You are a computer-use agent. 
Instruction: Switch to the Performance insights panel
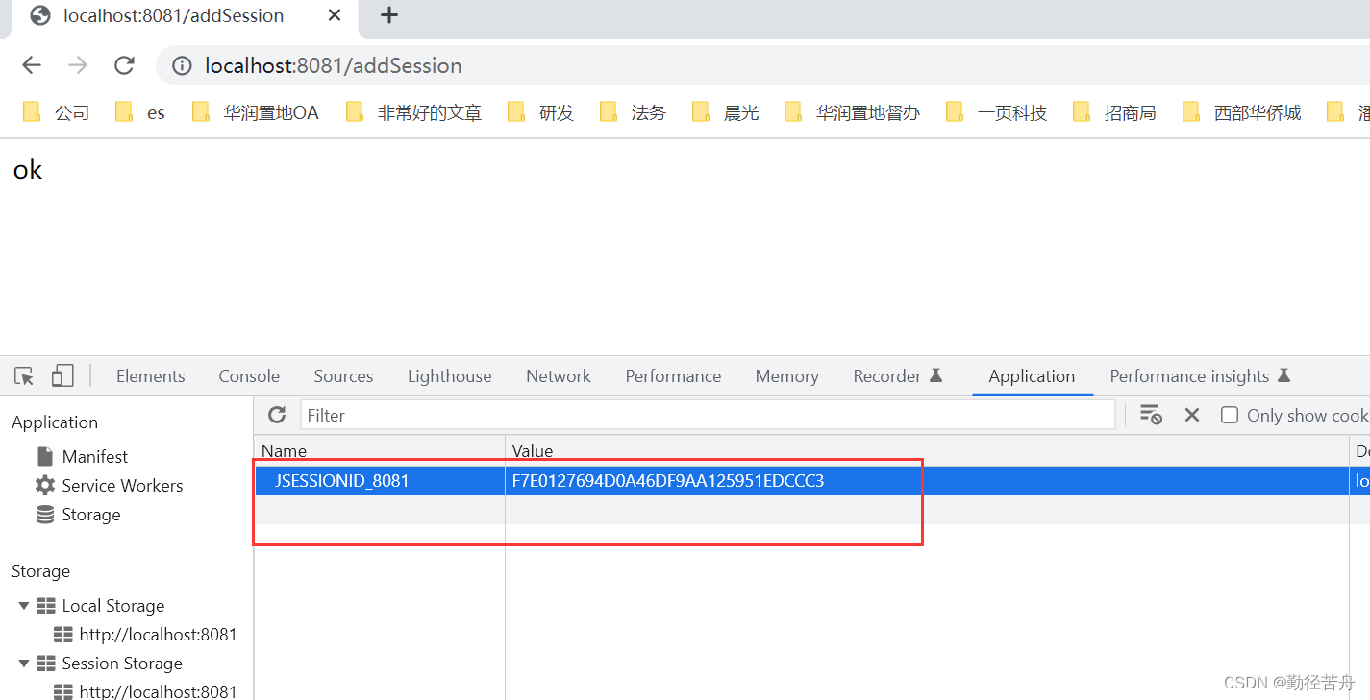pyautogui.click(x=1200, y=376)
